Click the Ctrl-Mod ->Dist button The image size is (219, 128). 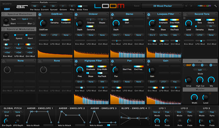tap(30, 52)
